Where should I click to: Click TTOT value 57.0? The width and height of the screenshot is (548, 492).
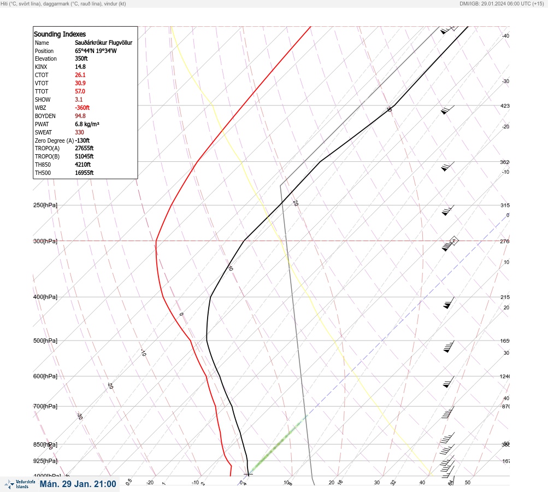[x=80, y=91]
